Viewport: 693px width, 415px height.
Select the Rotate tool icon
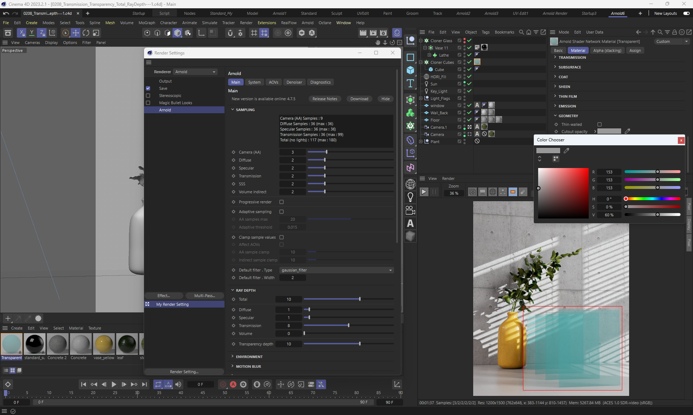(x=86, y=33)
